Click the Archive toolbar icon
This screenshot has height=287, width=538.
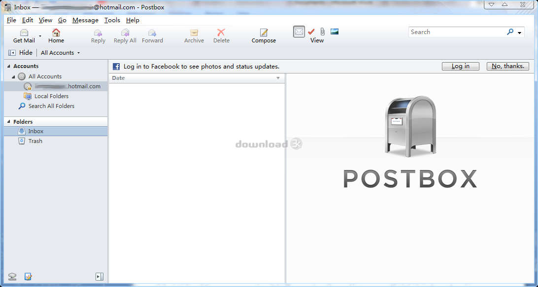(x=194, y=33)
